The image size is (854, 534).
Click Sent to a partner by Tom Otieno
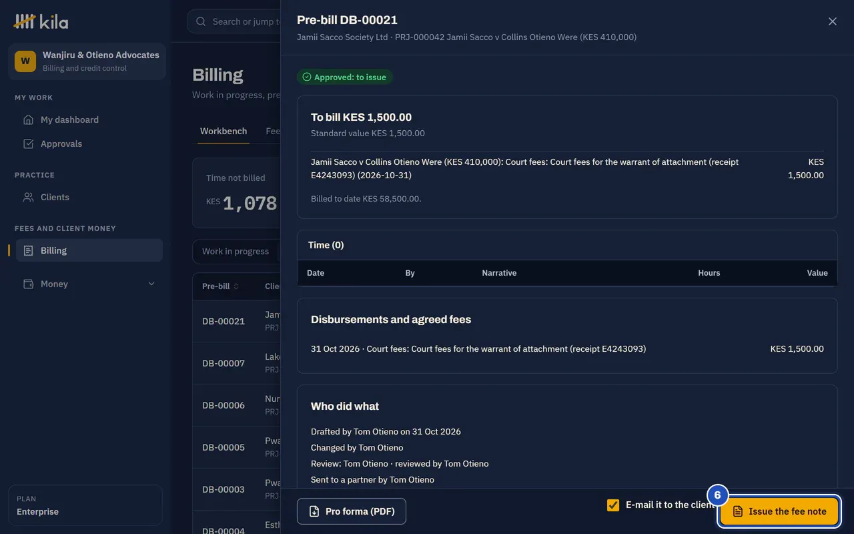pyautogui.click(x=372, y=479)
